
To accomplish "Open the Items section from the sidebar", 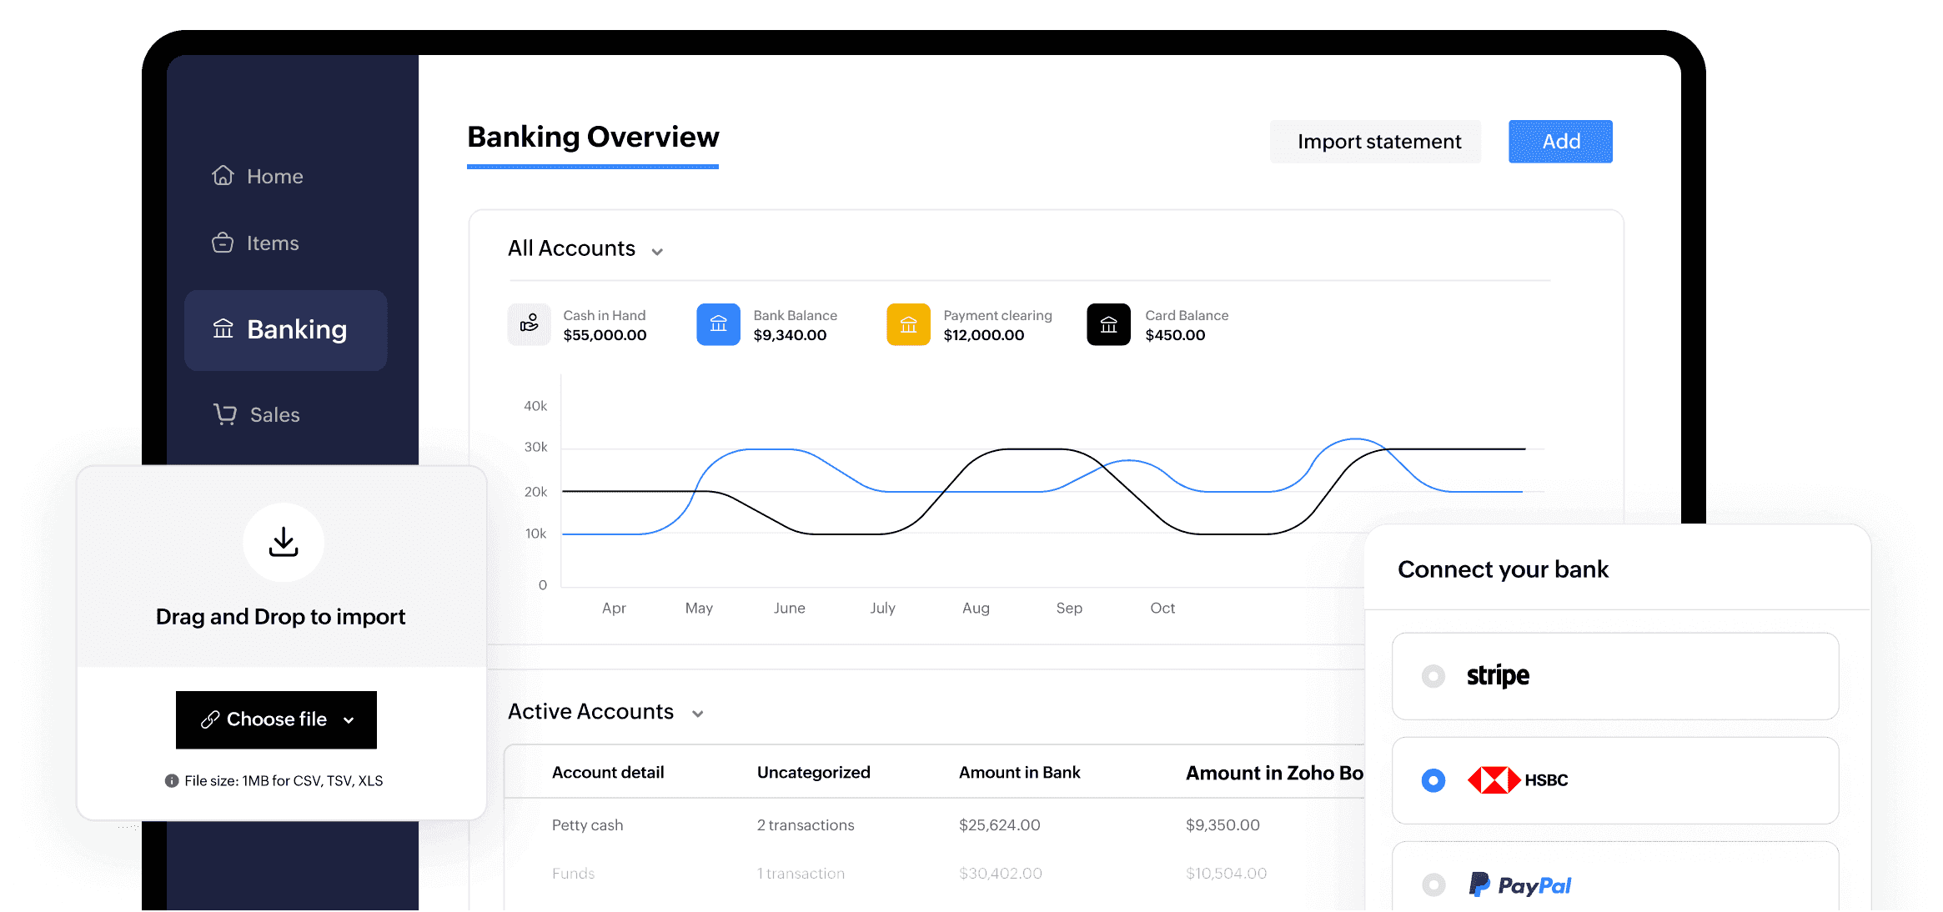I will pyautogui.click(x=223, y=243).
